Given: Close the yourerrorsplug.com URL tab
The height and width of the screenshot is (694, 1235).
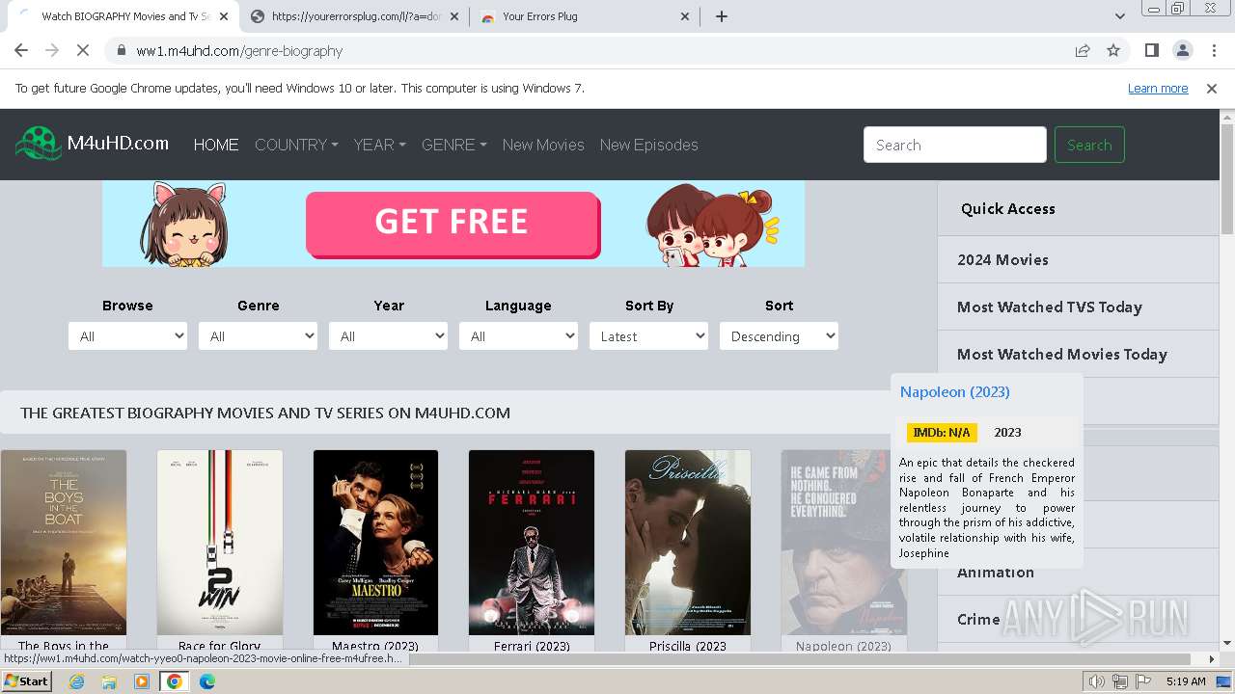Looking at the screenshot, I should coord(454,16).
